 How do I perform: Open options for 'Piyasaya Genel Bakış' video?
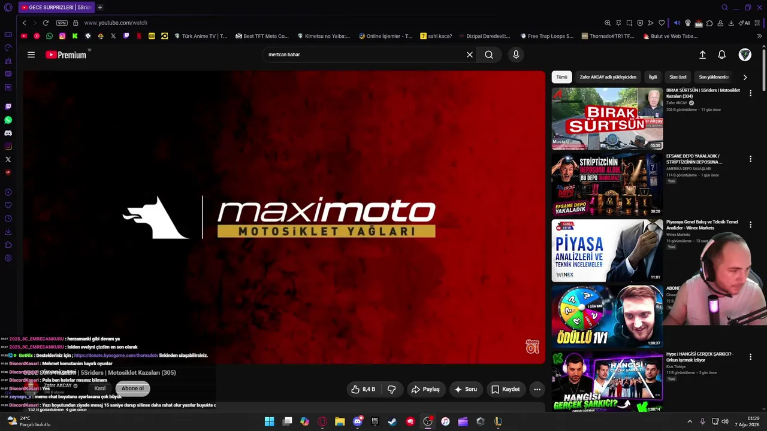(x=750, y=225)
